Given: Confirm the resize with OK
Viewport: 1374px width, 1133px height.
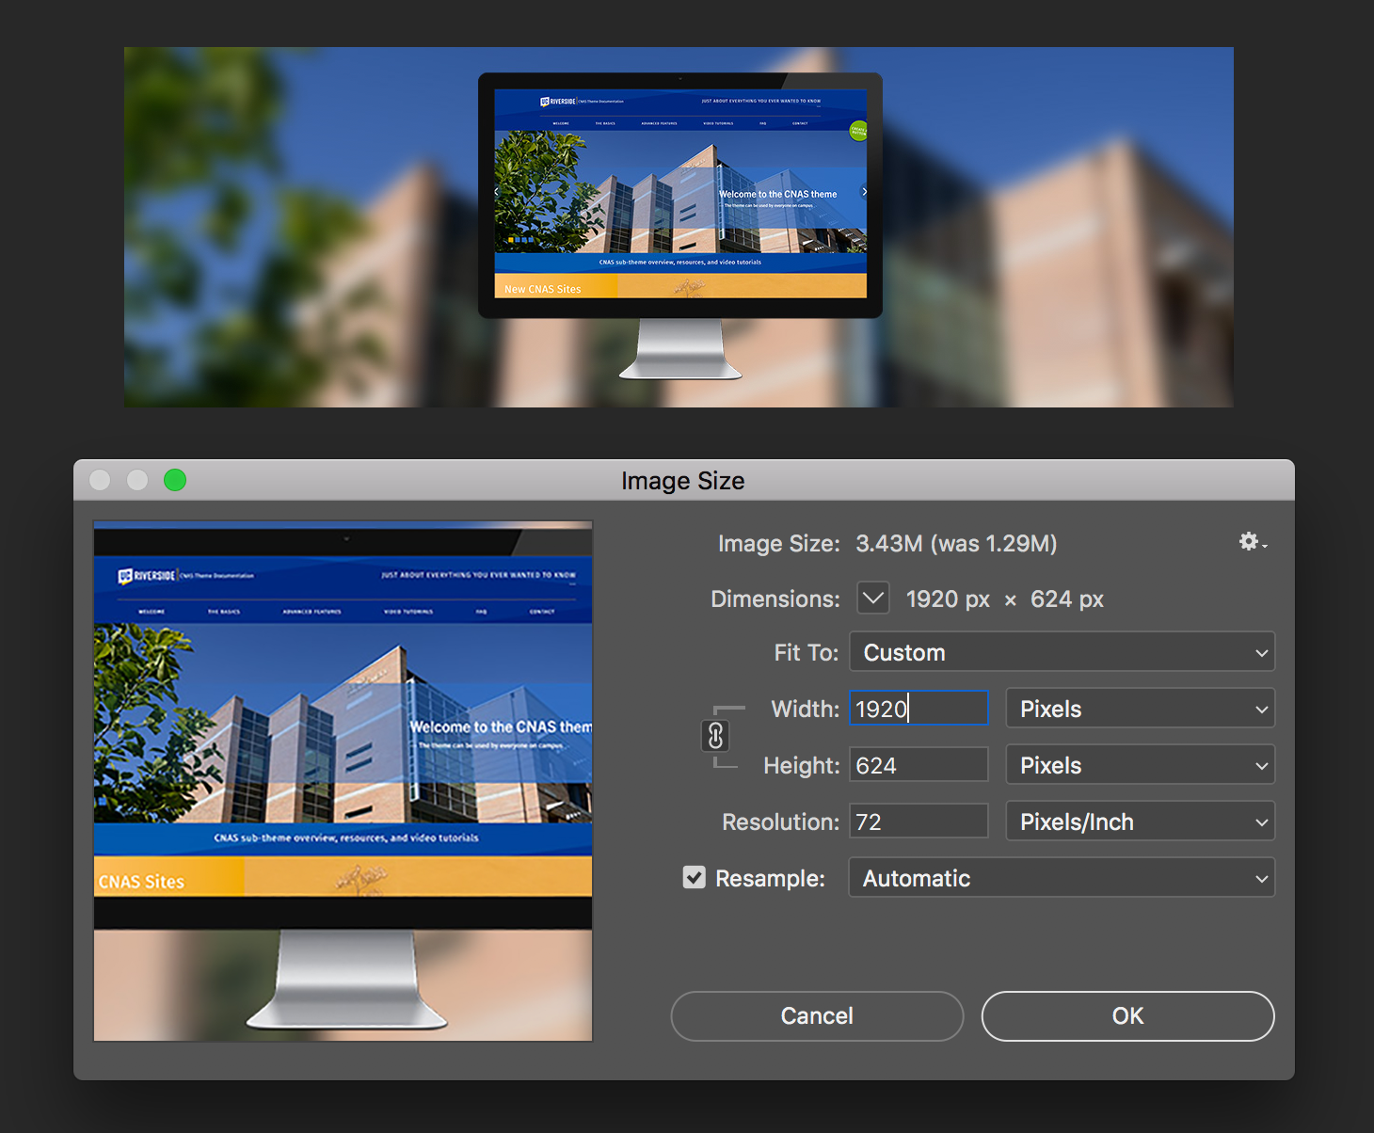Looking at the screenshot, I should tap(1127, 1016).
